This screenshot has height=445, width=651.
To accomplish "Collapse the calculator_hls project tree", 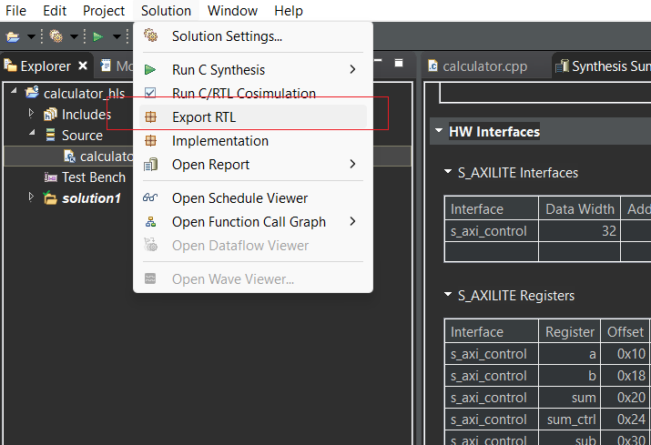I will pyautogui.click(x=14, y=90).
